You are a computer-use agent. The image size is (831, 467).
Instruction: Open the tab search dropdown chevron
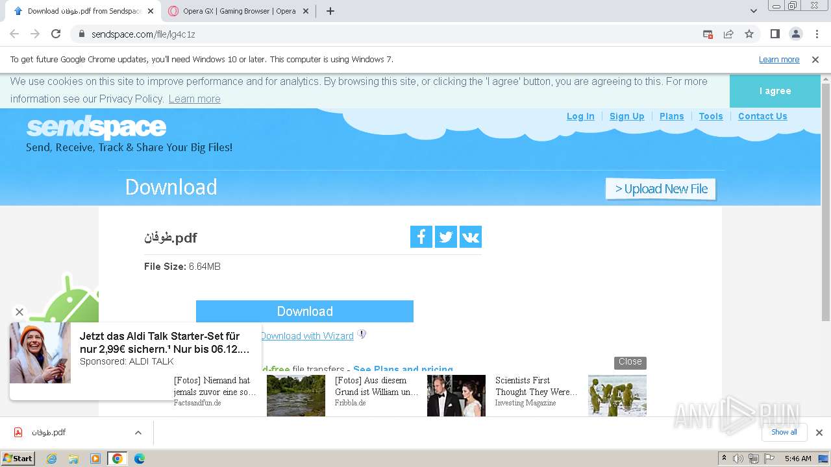[x=753, y=11]
